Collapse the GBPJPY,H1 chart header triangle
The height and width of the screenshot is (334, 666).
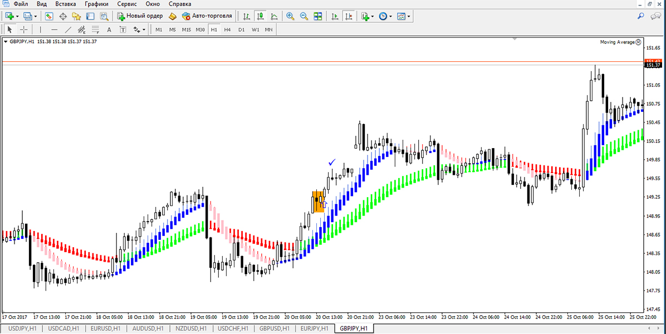[x=5, y=42]
